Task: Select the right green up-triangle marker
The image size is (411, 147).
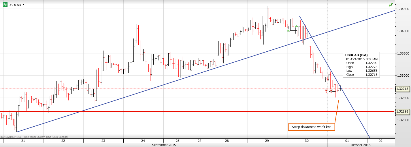Action: [296, 26]
